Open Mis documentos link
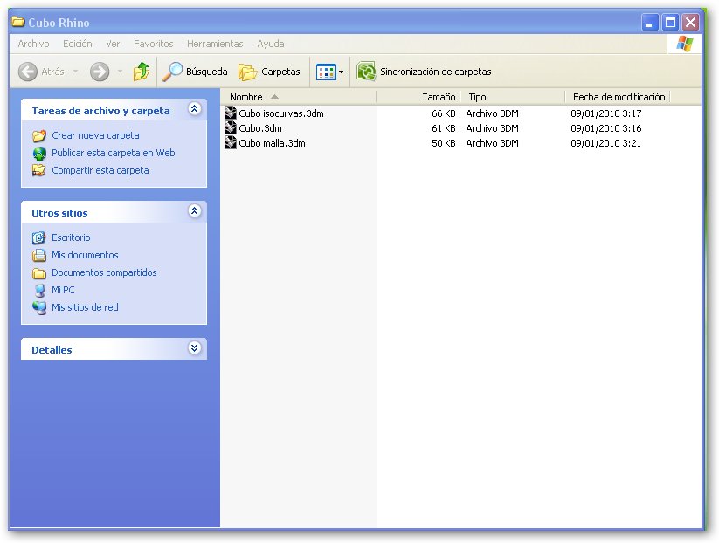Viewport: 719px width, 543px height. pos(85,255)
